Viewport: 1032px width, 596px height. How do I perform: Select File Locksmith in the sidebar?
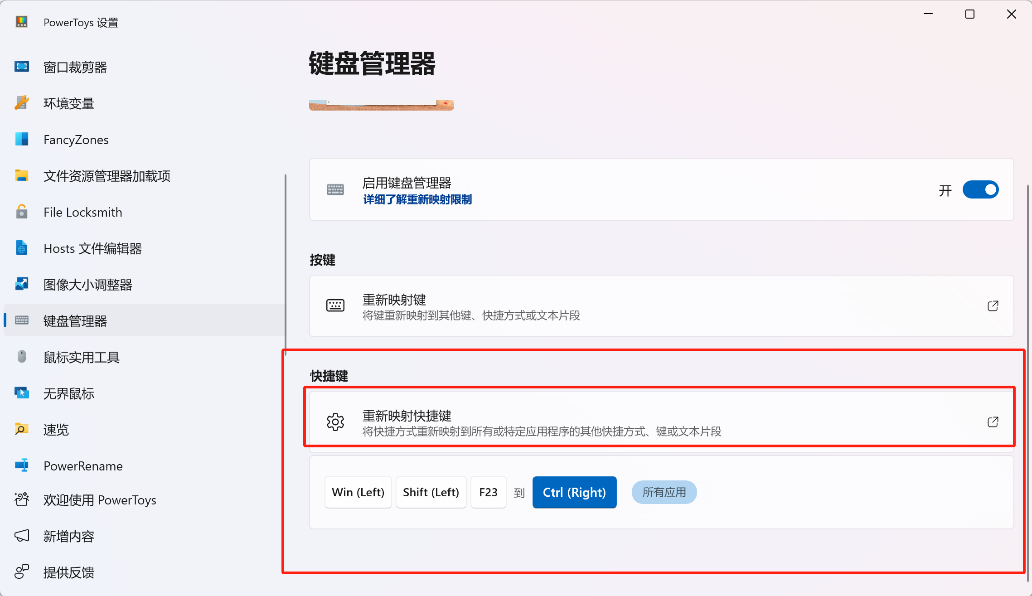(x=144, y=212)
